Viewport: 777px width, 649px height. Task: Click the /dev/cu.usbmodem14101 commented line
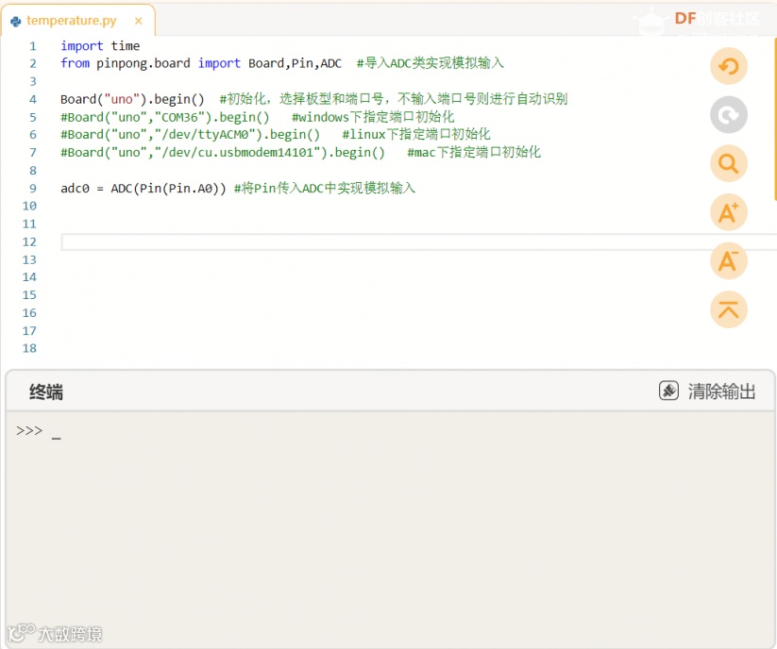223,153
